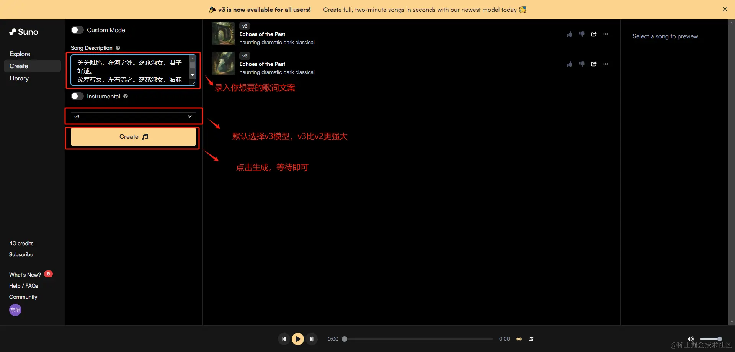
Task: Open the Explore page
Action: [20, 54]
